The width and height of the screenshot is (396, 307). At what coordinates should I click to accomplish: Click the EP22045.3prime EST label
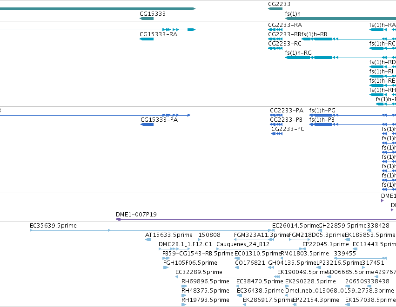coord(326,244)
